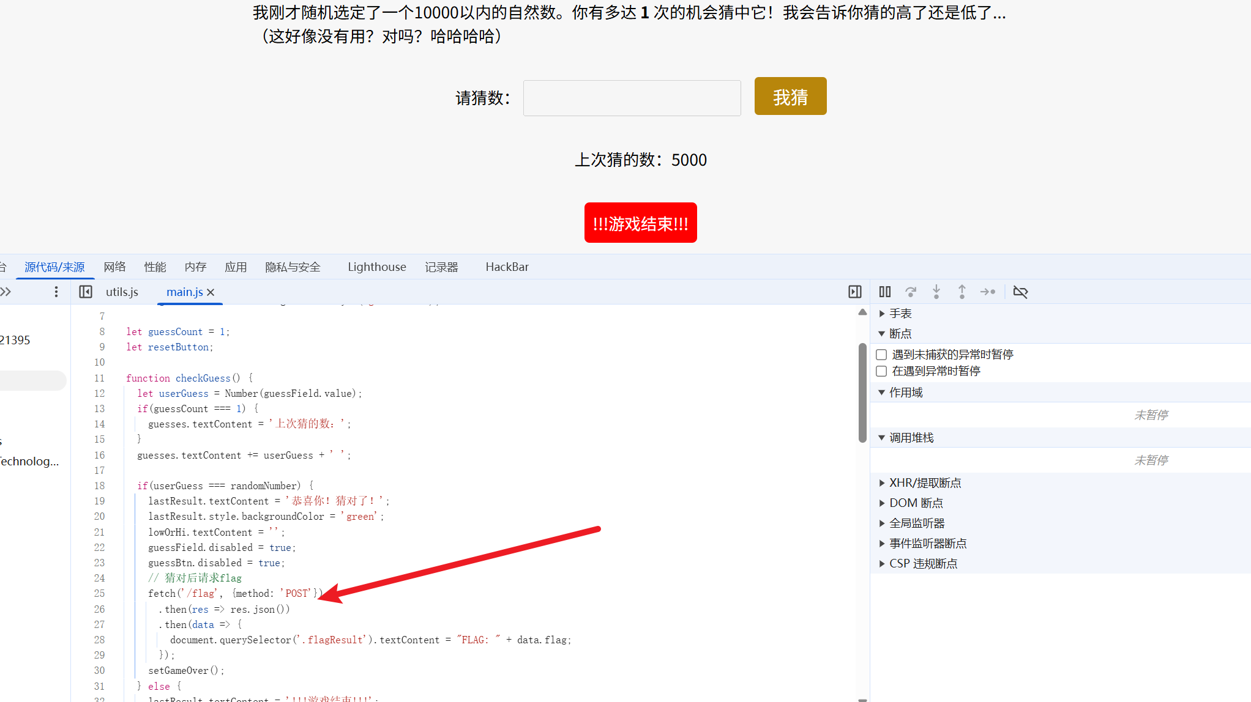Hide the file navigator sidebar icon

[86, 292]
